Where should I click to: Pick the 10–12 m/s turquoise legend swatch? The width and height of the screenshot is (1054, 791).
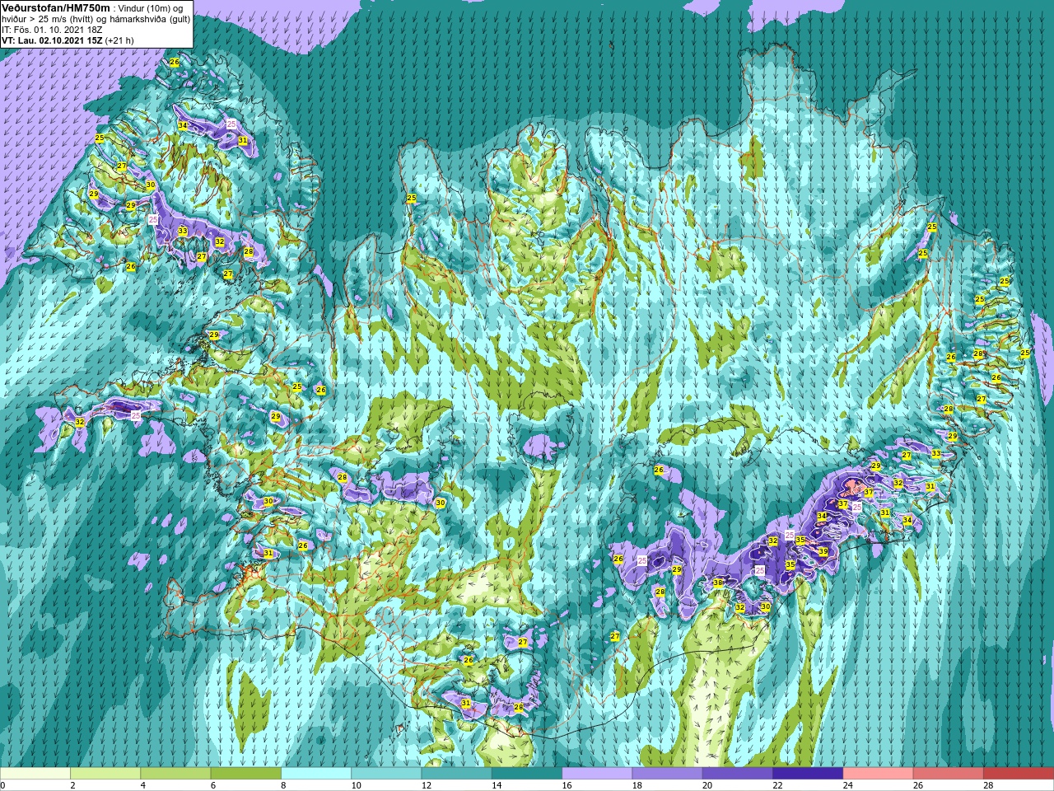pyautogui.click(x=386, y=774)
